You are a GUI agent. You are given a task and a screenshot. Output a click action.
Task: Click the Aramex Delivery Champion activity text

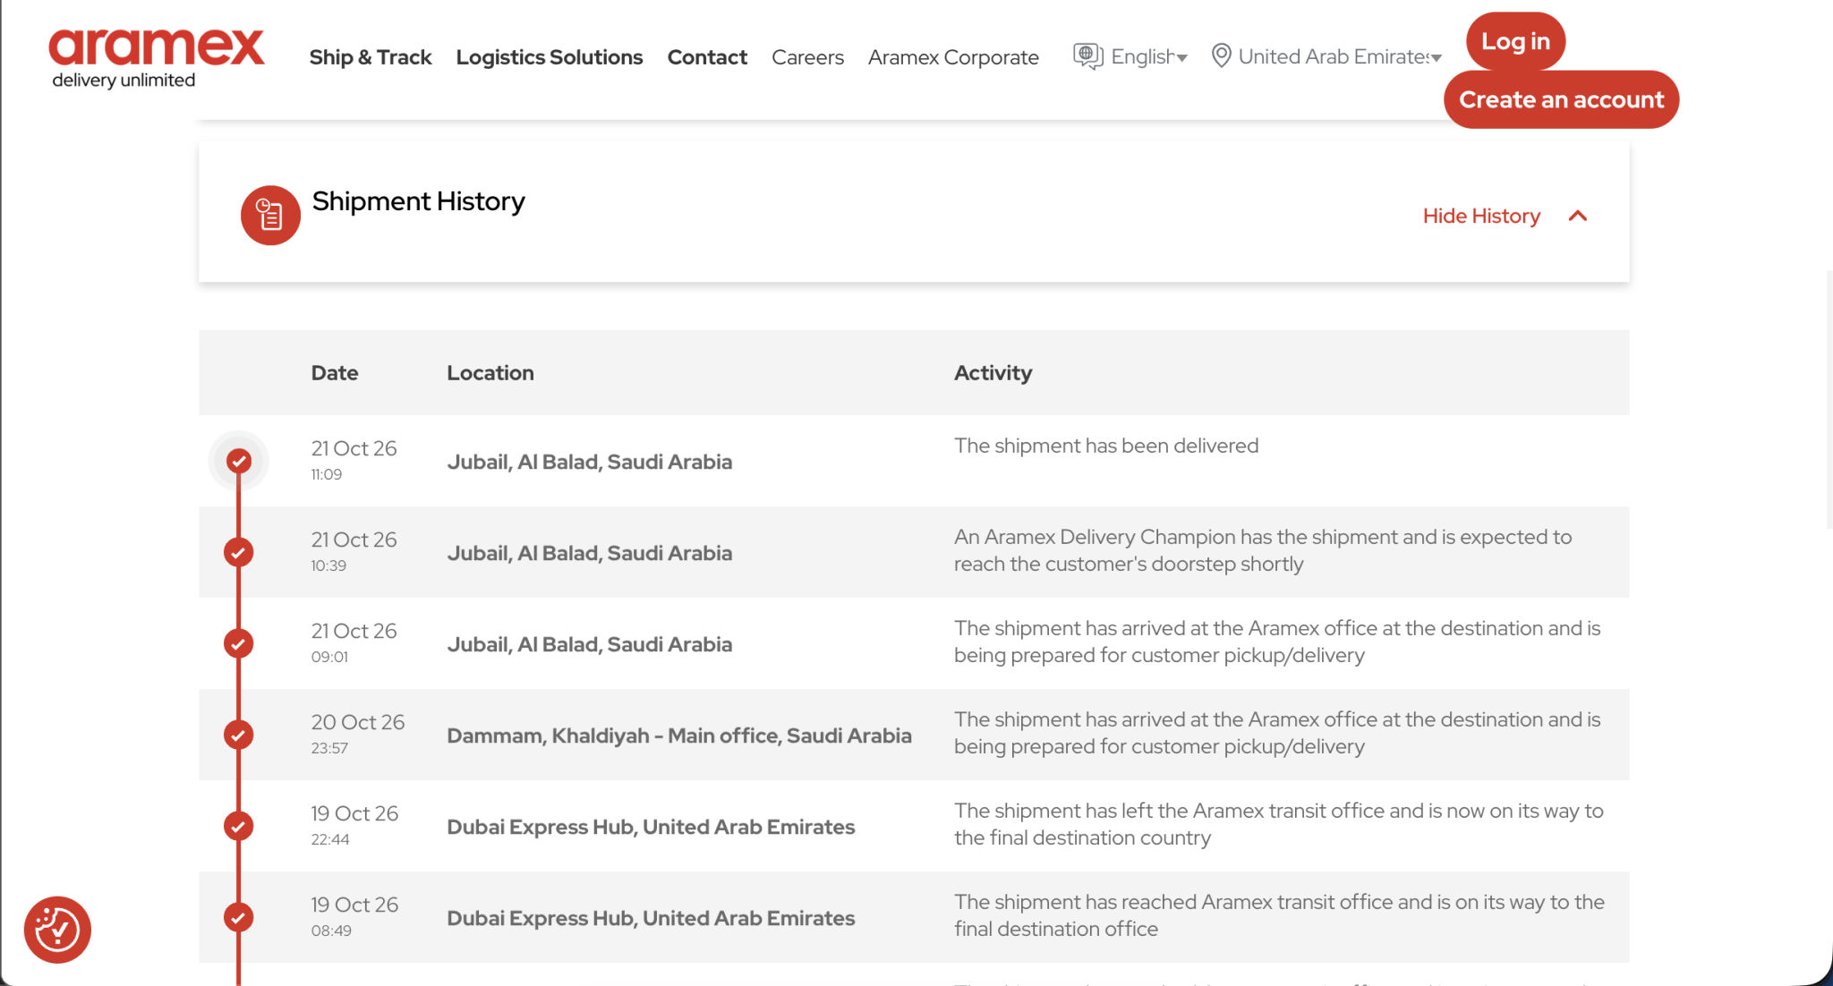1263,550
